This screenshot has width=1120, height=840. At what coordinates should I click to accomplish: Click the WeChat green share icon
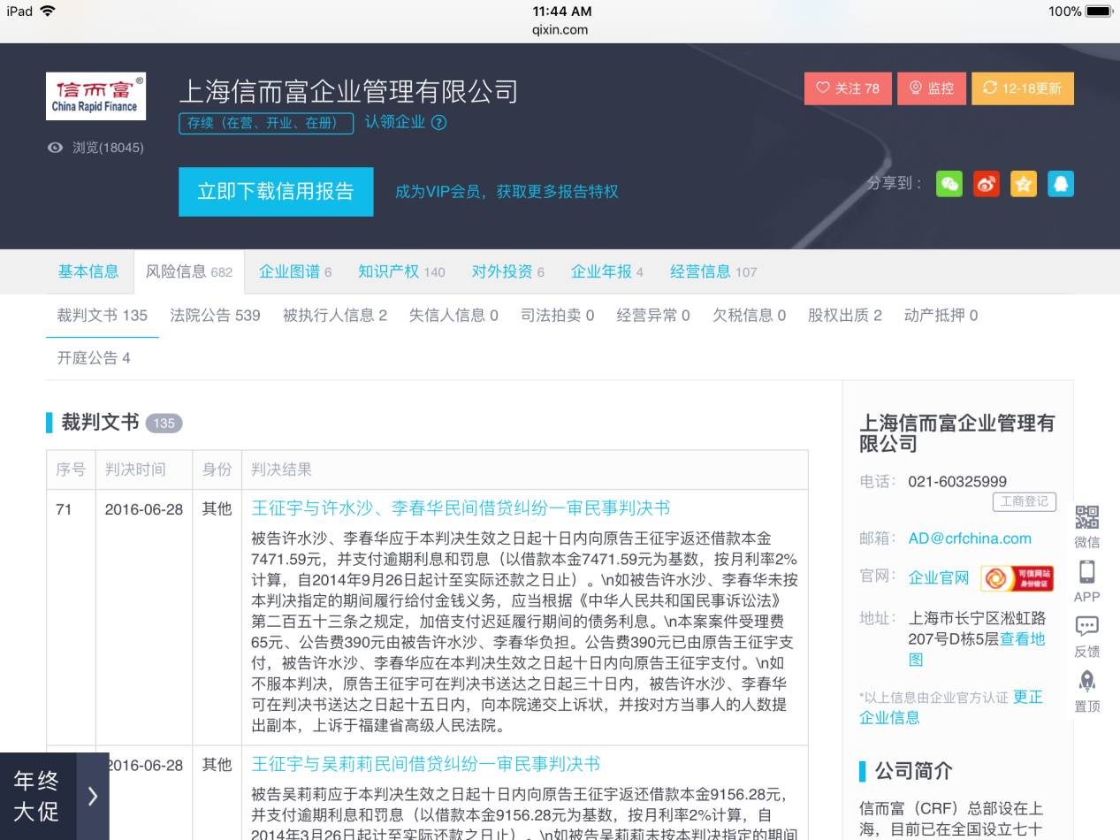click(x=949, y=184)
